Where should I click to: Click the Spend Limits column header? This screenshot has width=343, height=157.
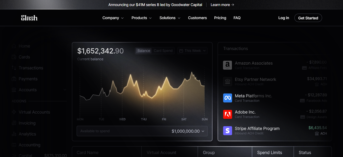pyautogui.click(x=270, y=153)
